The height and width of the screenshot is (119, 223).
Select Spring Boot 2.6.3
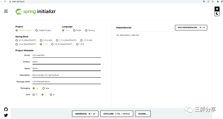44,44
